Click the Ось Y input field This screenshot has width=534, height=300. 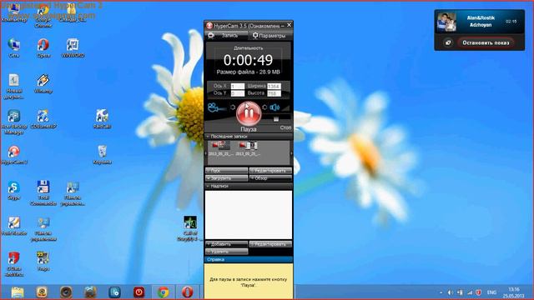click(237, 92)
